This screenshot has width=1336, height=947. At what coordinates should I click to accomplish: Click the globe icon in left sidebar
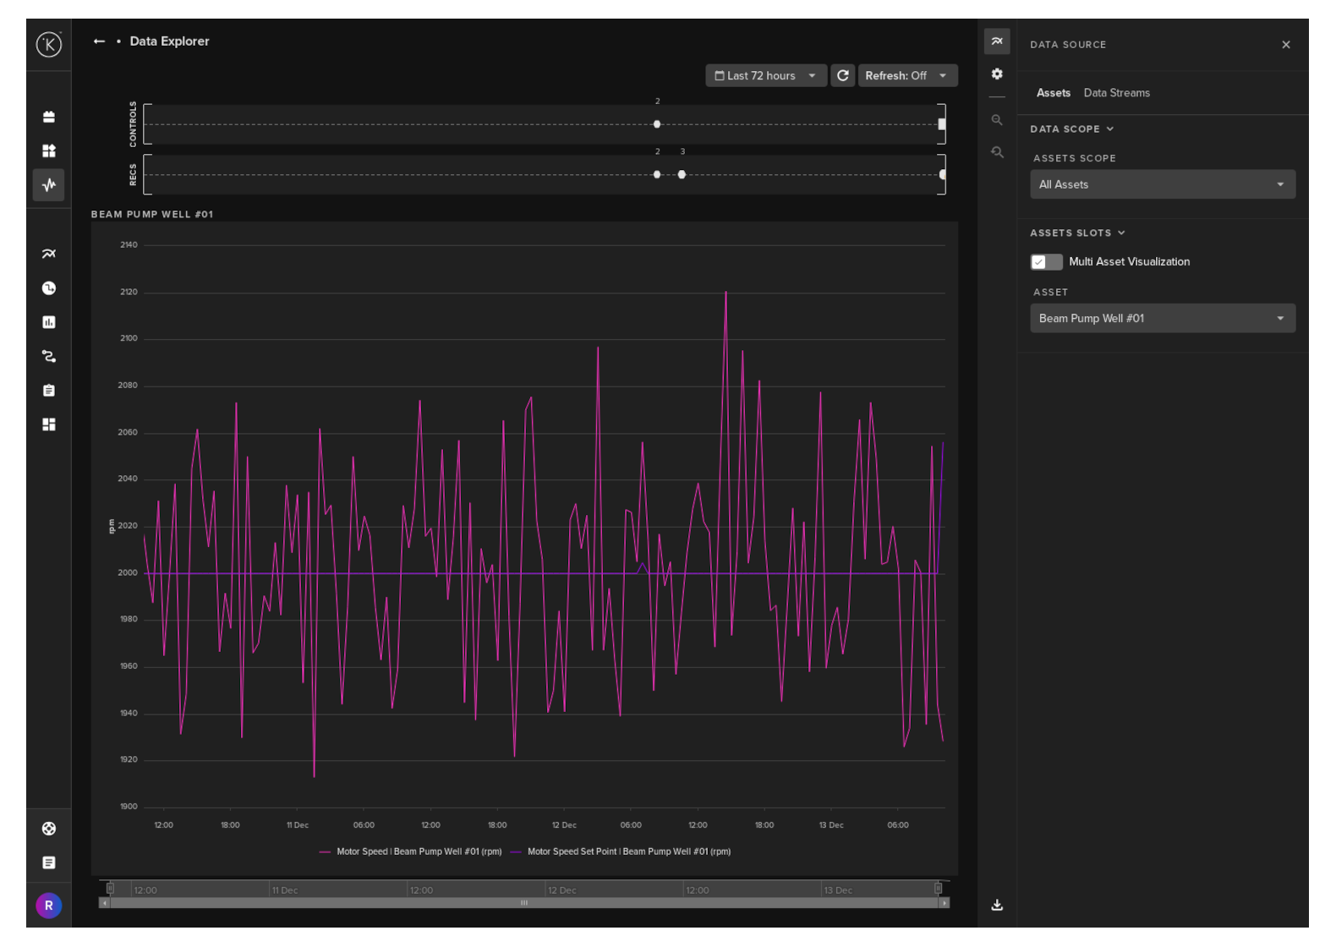tap(49, 829)
